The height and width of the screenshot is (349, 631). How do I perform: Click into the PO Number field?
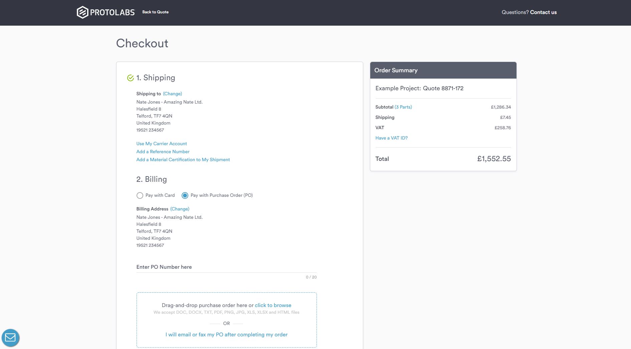tap(226, 267)
